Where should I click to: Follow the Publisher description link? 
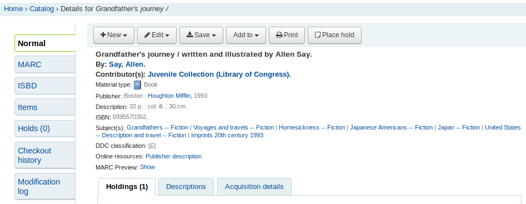pos(173,156)
